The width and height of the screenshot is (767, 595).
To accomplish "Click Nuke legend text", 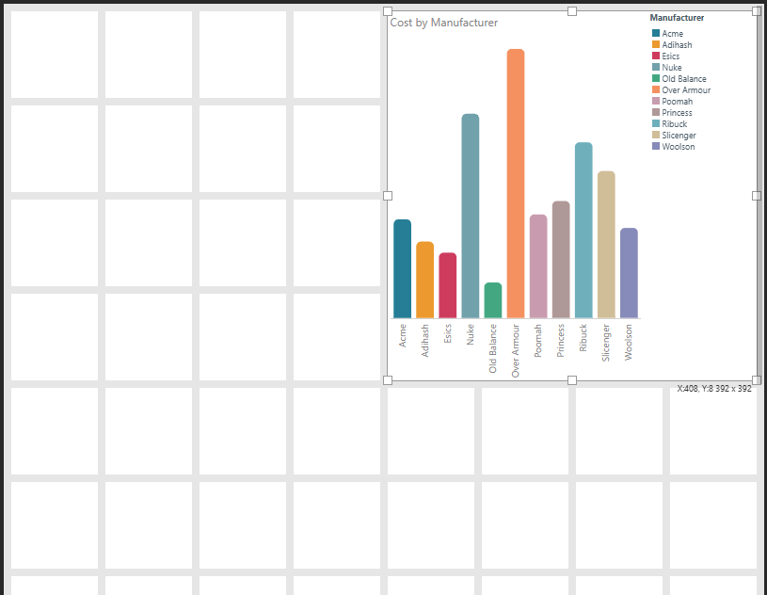I will (x=672, y=68).
